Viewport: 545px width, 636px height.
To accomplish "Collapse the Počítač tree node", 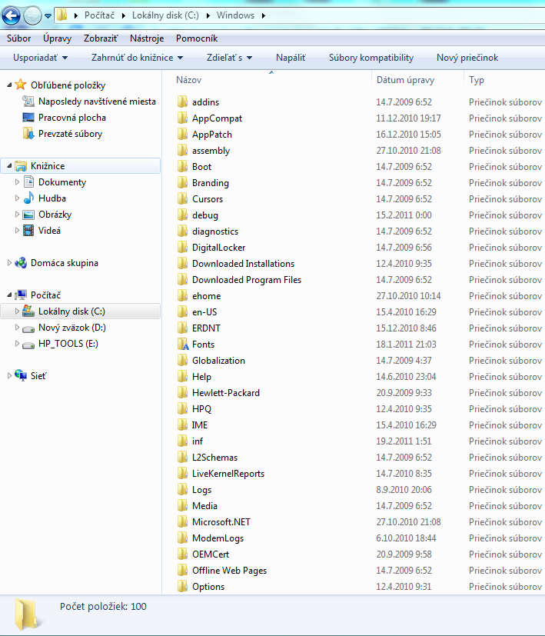I will pos(9,295).
